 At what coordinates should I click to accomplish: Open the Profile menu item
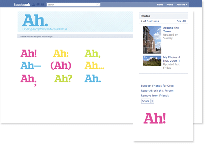pyautogui.click(x=170, y=5)
